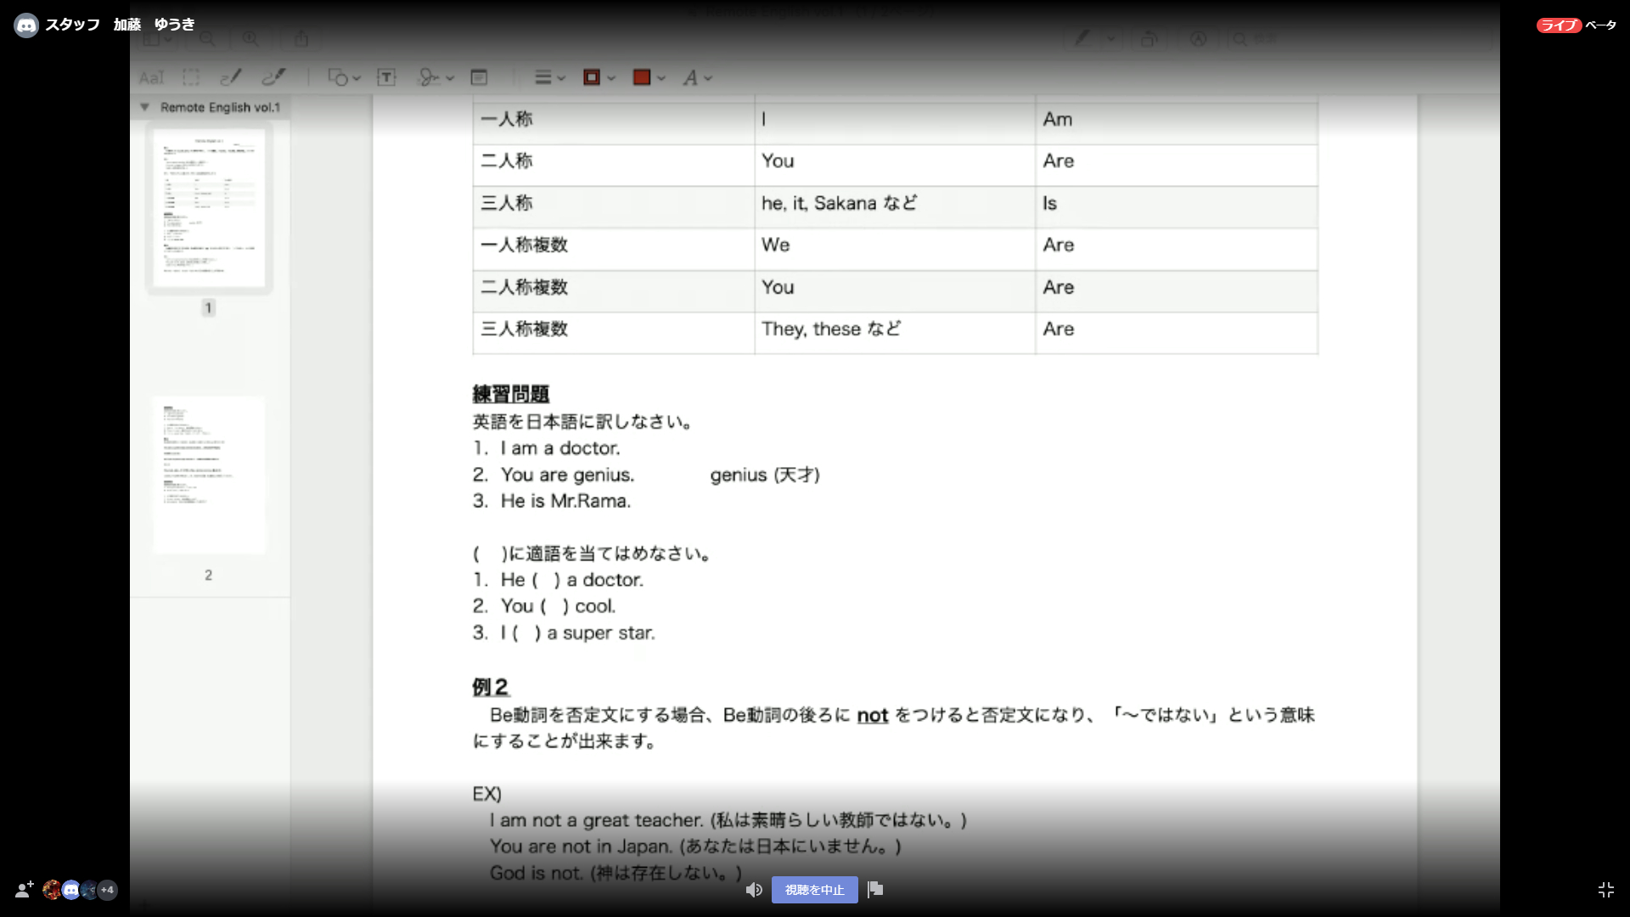Screen dimensions: 1630x917
Task: Open the line style dropdown
Action: pyautogui.click(x=549, y=78)
